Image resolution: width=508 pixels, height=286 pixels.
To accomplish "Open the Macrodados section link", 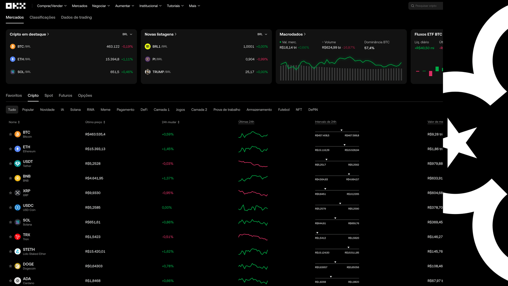I will click(292, 34).
